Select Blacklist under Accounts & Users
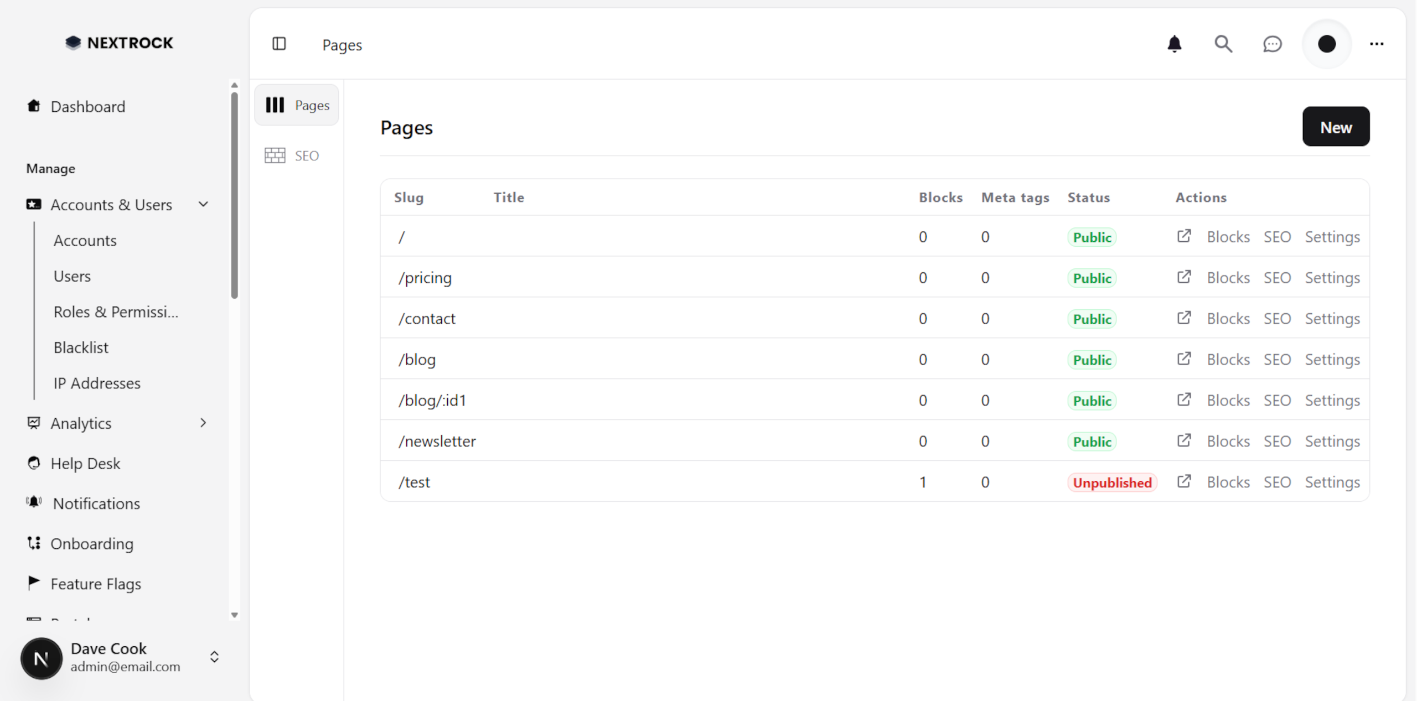 tap(81, 347)
